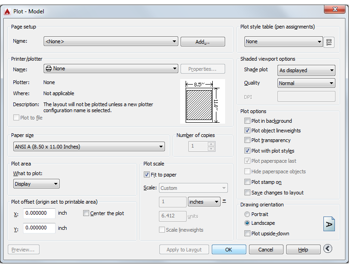Click the X plot offset field
This screenshot has width=351, height=268.
[39, 213]
